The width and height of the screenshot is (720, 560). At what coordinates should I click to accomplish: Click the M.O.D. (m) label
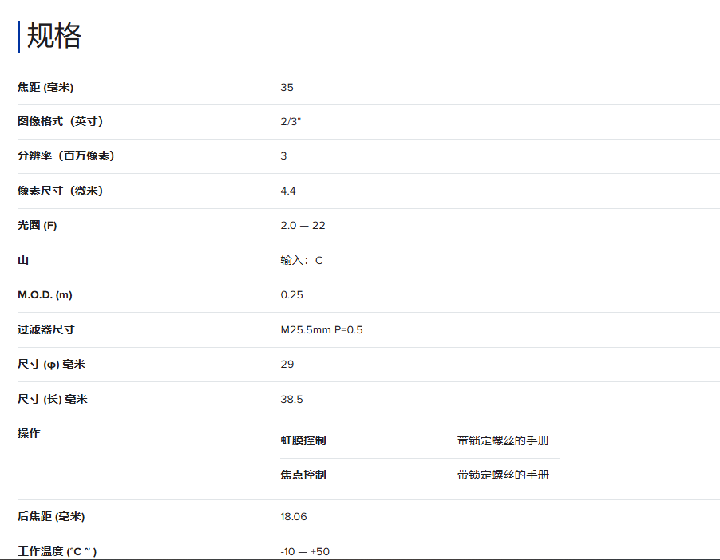[45, 295]
